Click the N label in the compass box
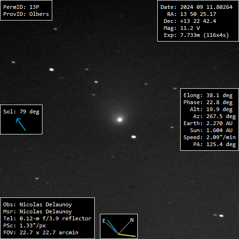This screenshot has width=239, height=239. (x=132, y=220)
